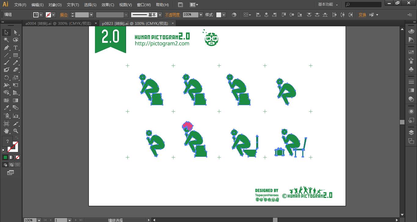Select the Rotate tool

[x=6, y=78]
